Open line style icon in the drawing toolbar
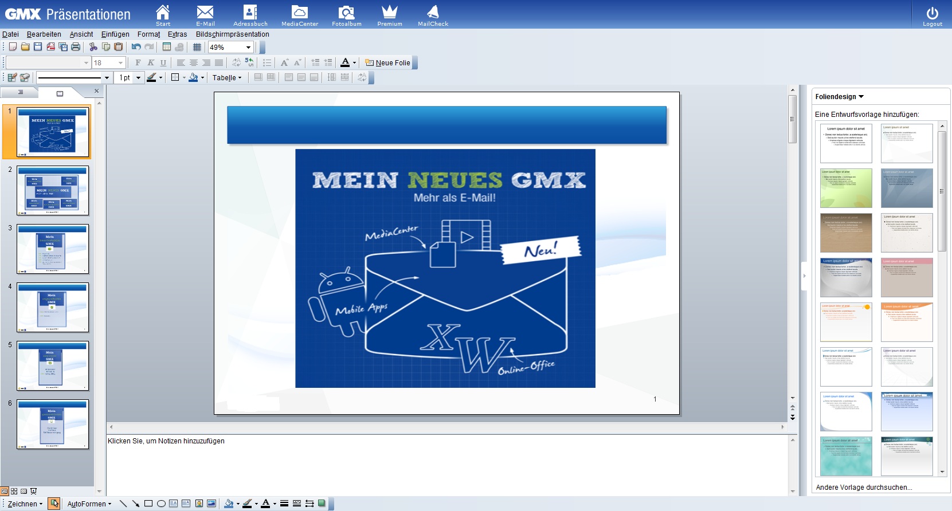Screen dimensions: 952x511 (x=284, y=504)
